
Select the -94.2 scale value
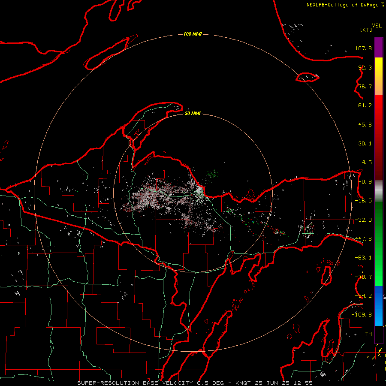tap(363, 296)
